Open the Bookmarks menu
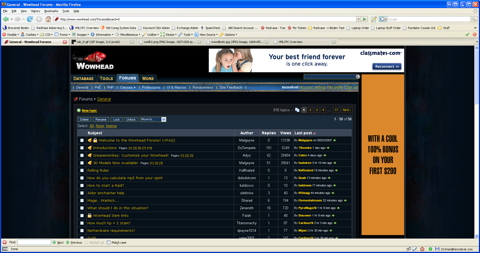 51,11
